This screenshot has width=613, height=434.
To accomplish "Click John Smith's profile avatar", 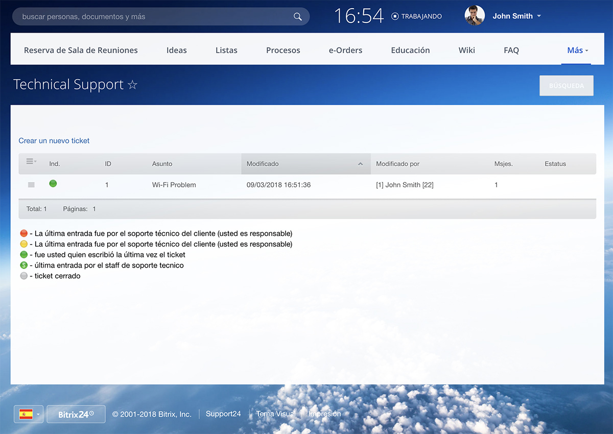I will pos(475,16).
